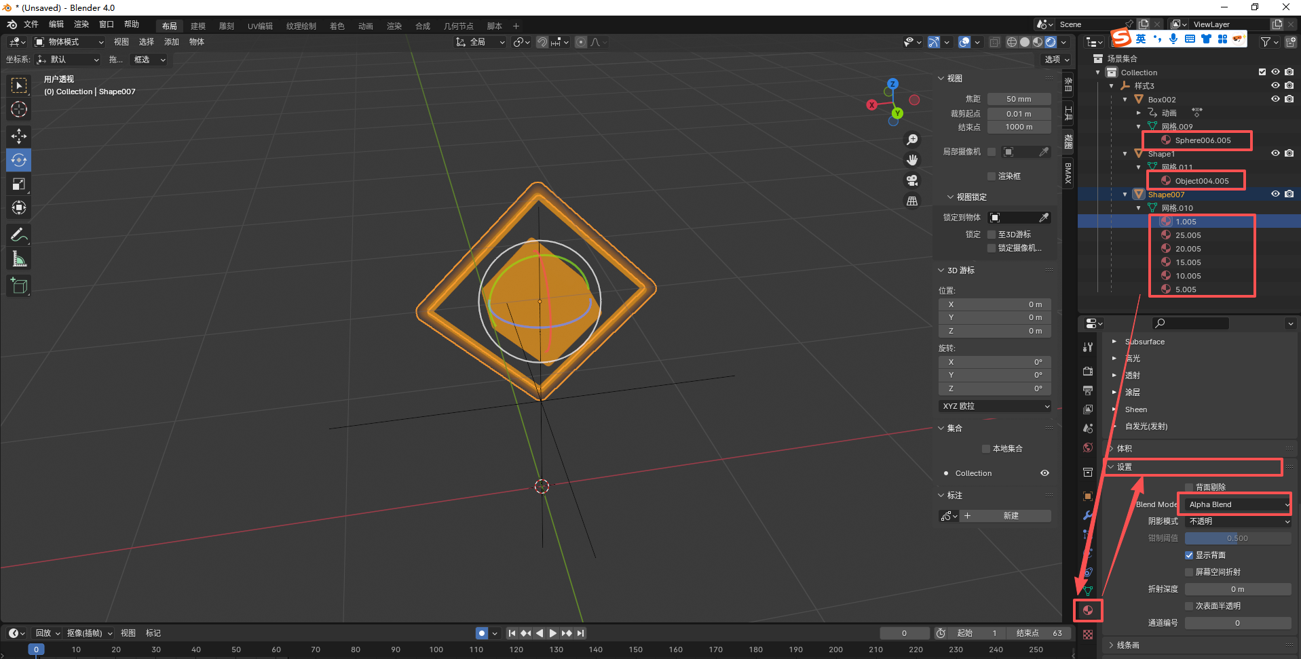Open the XYZ 欧拉 rotation mode dropdown
Image resolution: width=1301 pixels, height=659 pixels.
[x=995, y=406]
